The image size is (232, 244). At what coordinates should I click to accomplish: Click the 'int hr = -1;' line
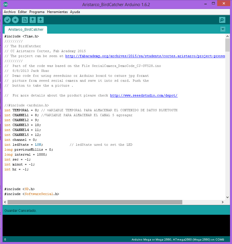[x=17, y=169]
